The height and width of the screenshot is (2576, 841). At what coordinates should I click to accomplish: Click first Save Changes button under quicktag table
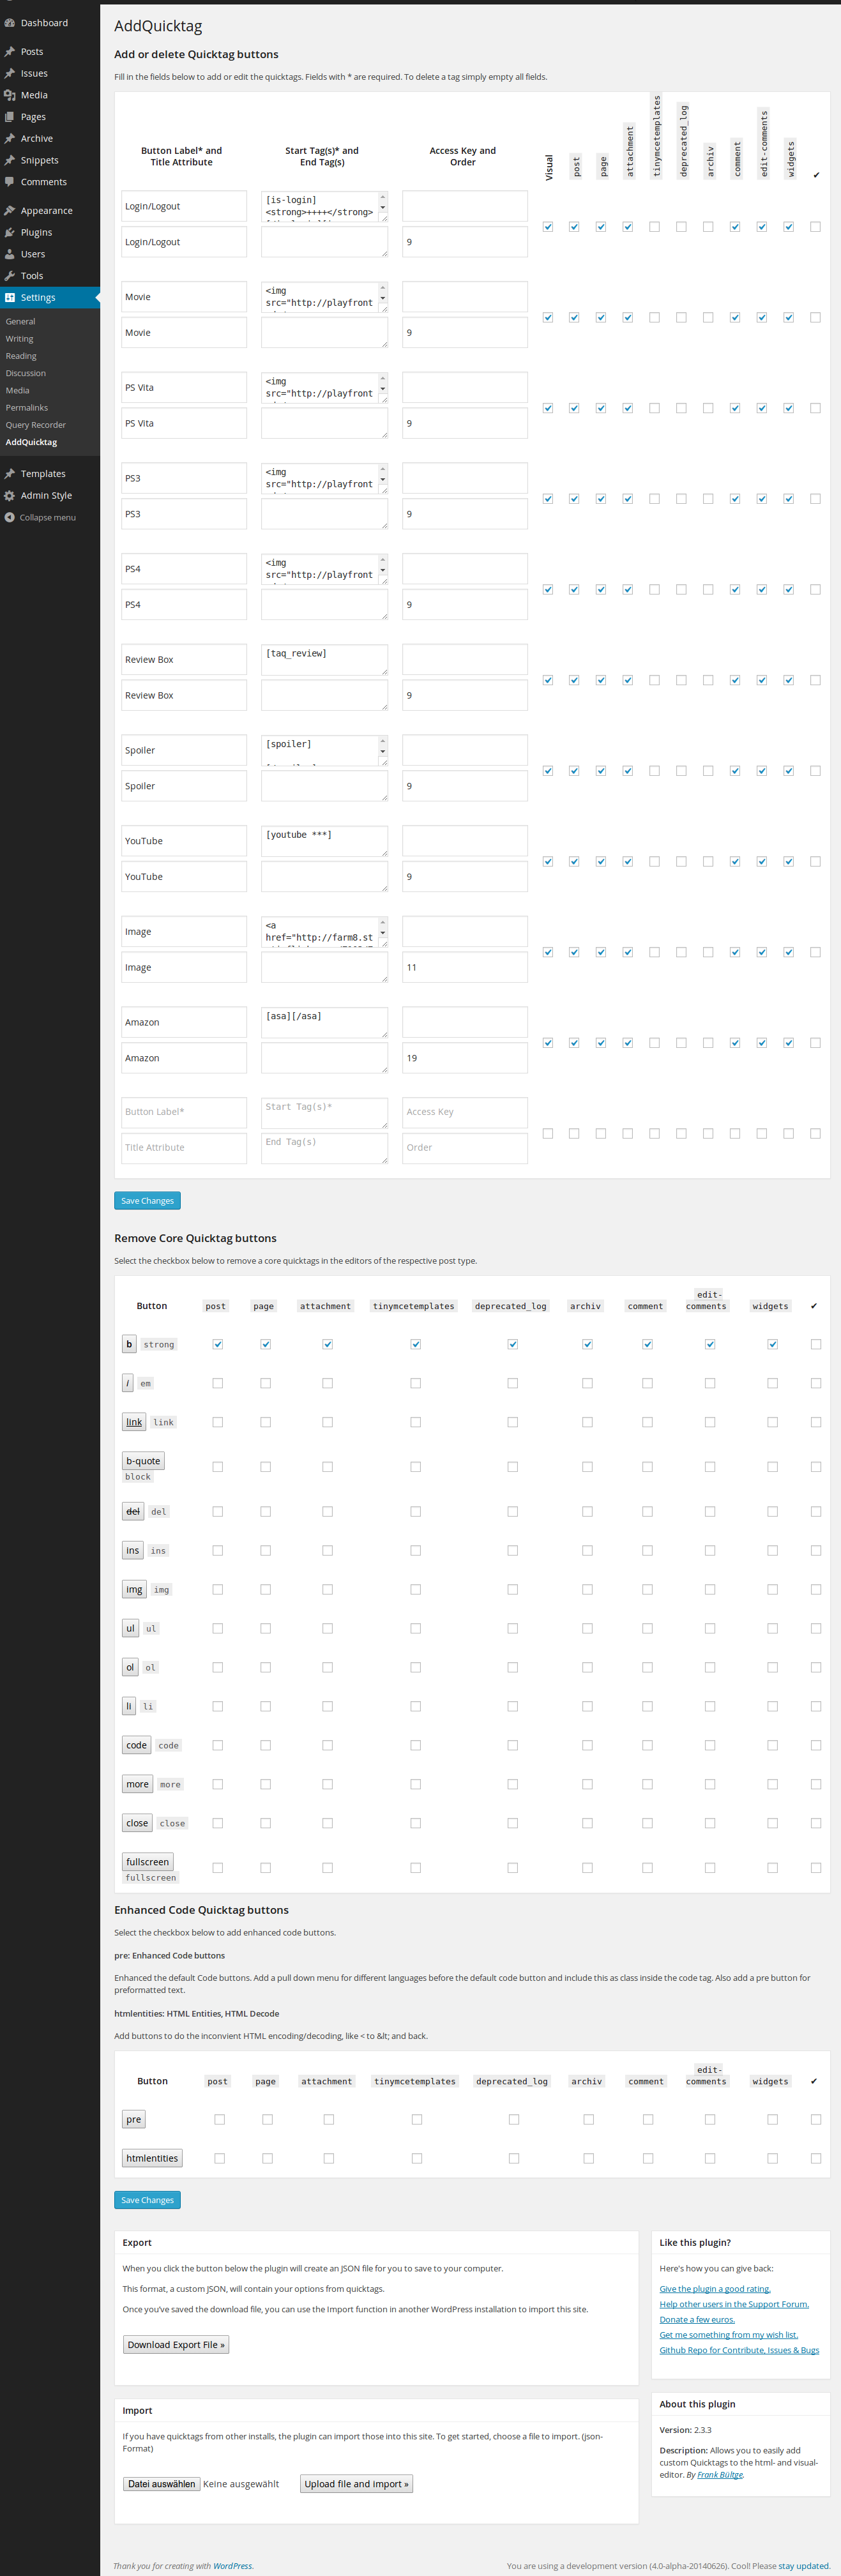coord(147,1201)
